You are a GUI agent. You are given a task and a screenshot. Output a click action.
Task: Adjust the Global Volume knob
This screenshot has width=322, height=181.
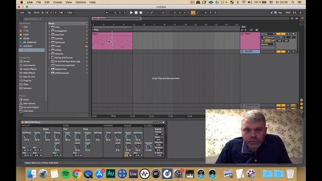point(148,146)
